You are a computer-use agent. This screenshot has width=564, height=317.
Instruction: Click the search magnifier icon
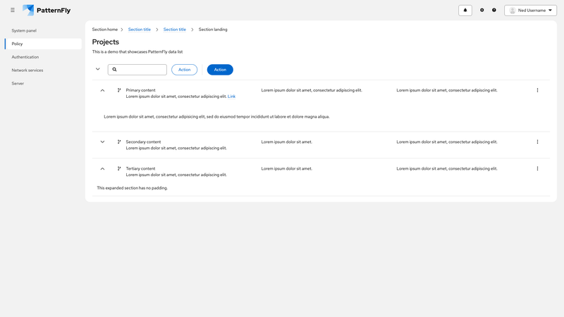[114, 69]
